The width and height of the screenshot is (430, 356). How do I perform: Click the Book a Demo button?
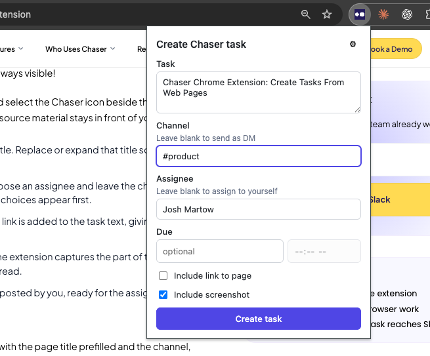click(396, 49)
